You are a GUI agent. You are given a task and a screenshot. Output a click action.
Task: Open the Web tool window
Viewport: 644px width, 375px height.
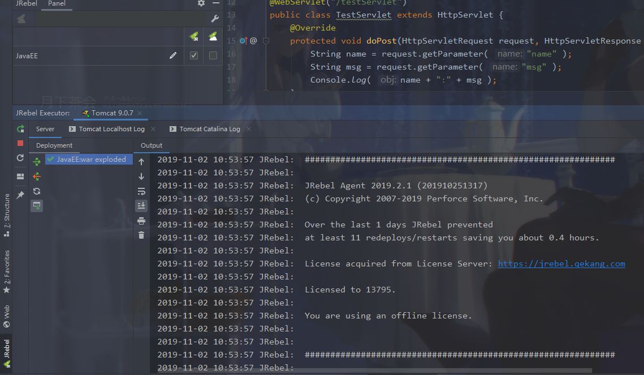tap(7, 316)
